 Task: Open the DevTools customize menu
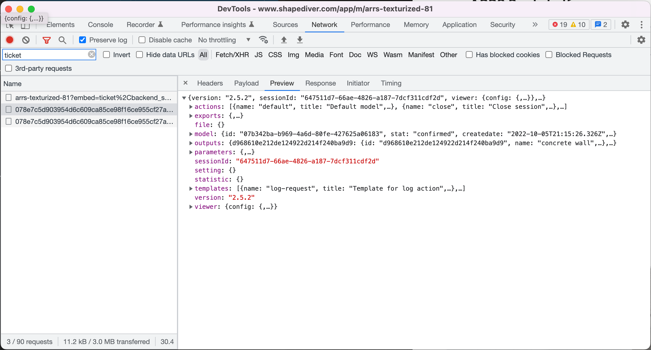tap(642, 25)
